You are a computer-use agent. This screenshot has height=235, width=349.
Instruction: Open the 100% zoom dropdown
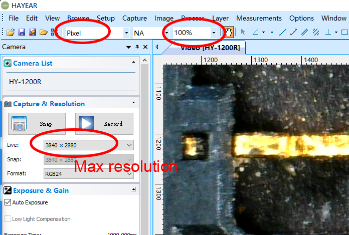(214, 33)
